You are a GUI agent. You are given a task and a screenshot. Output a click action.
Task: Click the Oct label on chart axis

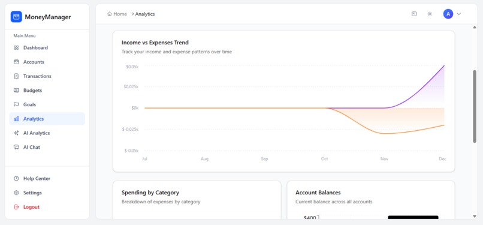pos(324,159)
